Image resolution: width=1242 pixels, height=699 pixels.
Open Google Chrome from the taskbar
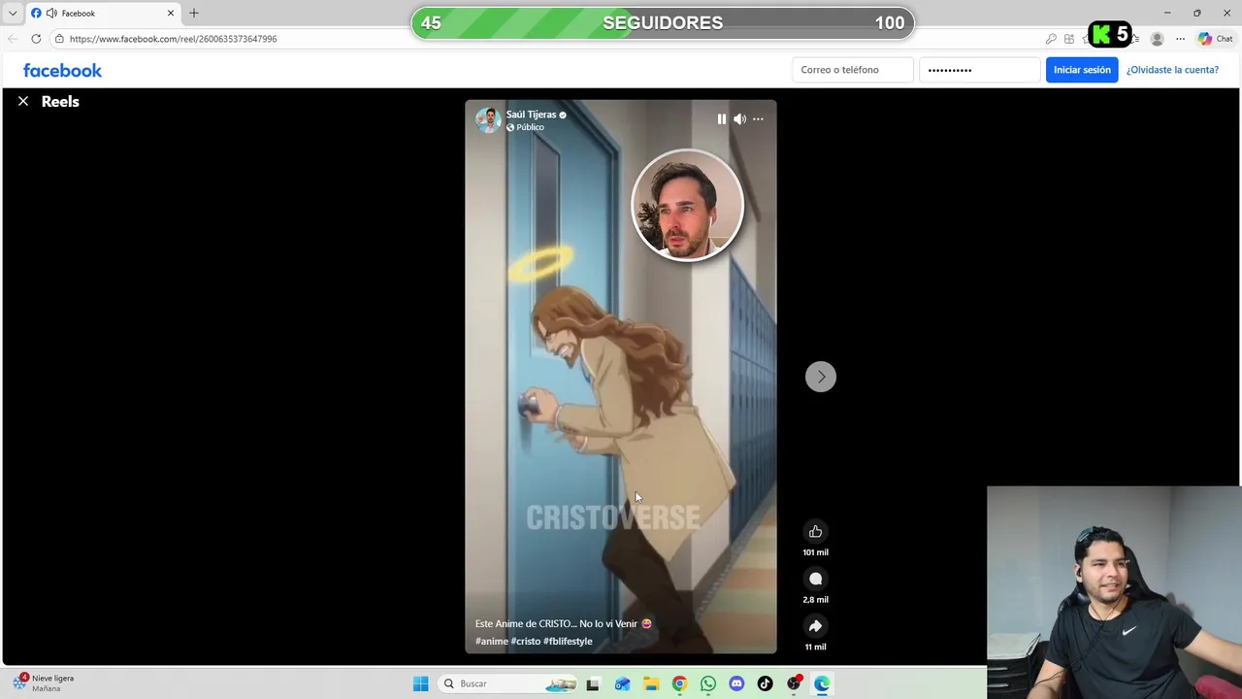679,683
